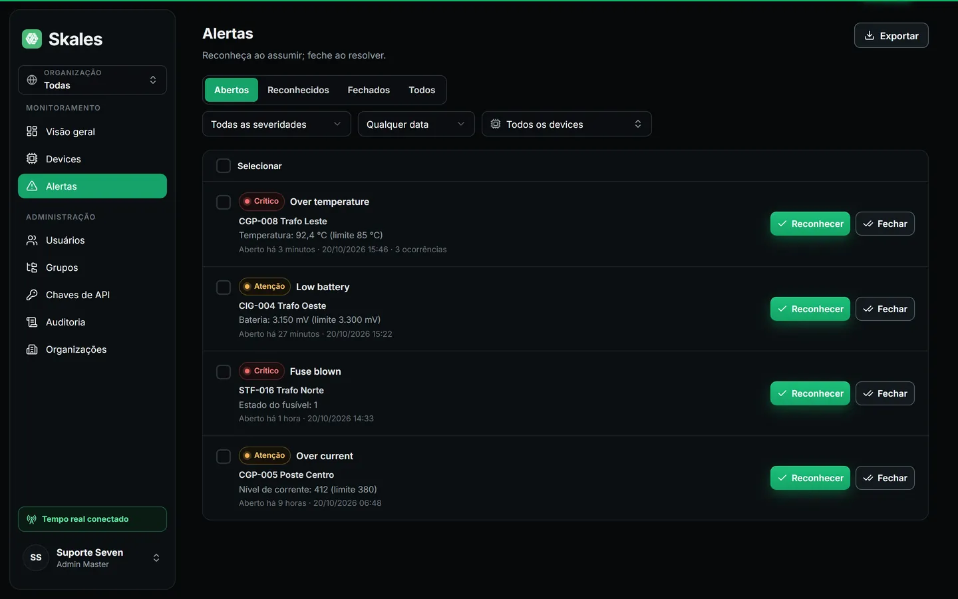This screenshot has height=599, width=958.
Task: Click the double-check icon on Over current Fechar
Action: 868,478
